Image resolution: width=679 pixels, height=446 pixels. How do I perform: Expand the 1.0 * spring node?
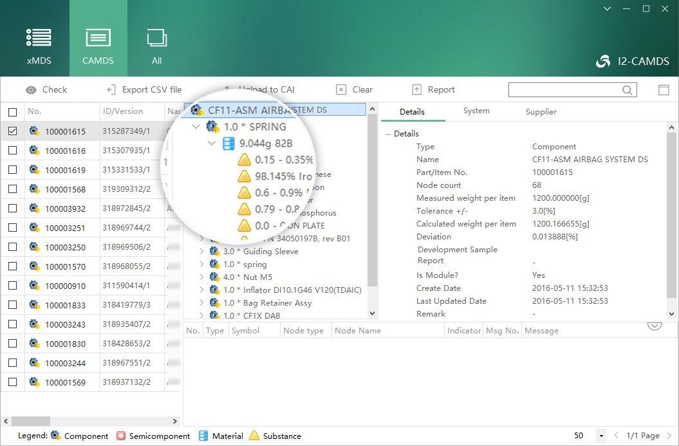click(202, 264)
